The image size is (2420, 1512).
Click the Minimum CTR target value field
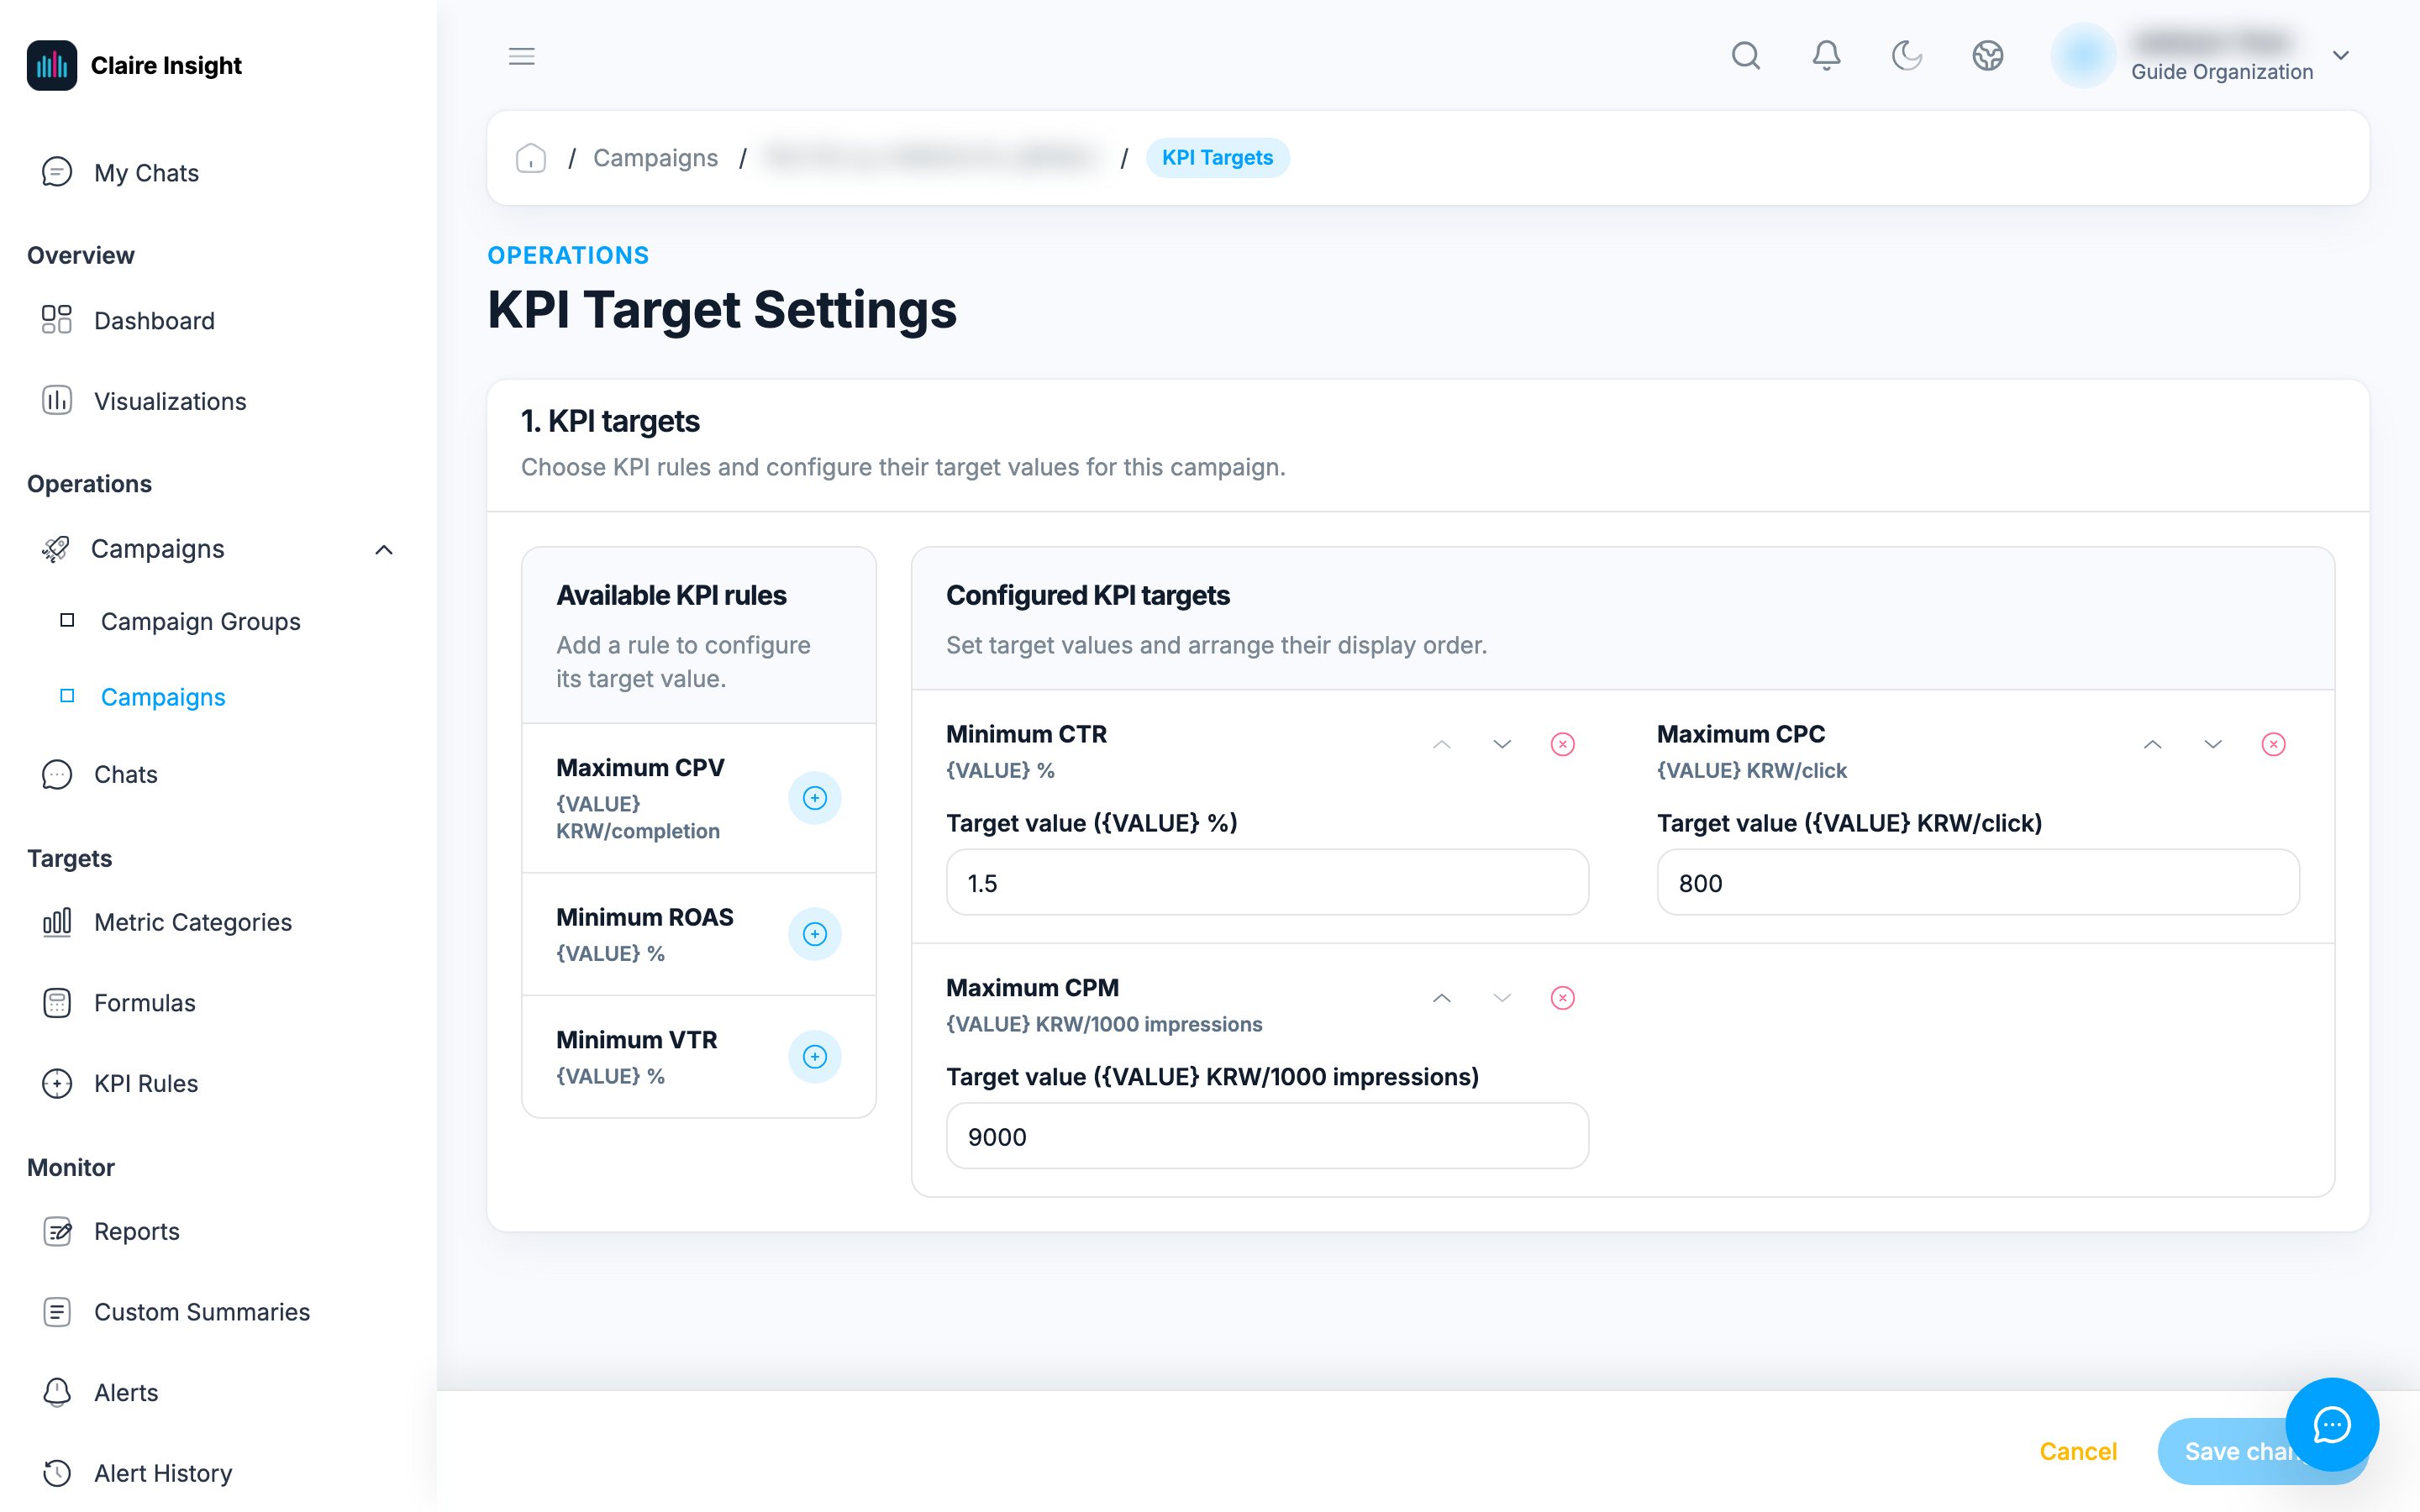coord(1267,883)
